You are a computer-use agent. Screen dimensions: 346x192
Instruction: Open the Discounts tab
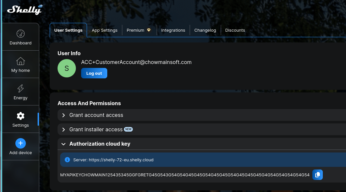tap(235, 30)
